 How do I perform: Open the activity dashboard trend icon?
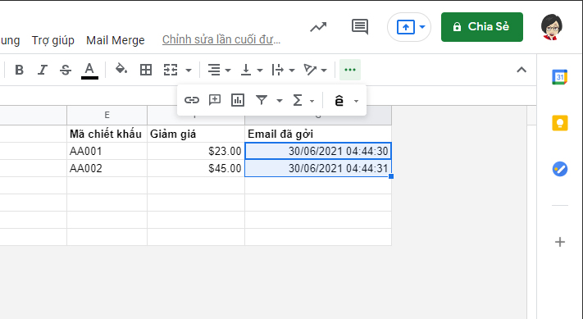[318, 27]
